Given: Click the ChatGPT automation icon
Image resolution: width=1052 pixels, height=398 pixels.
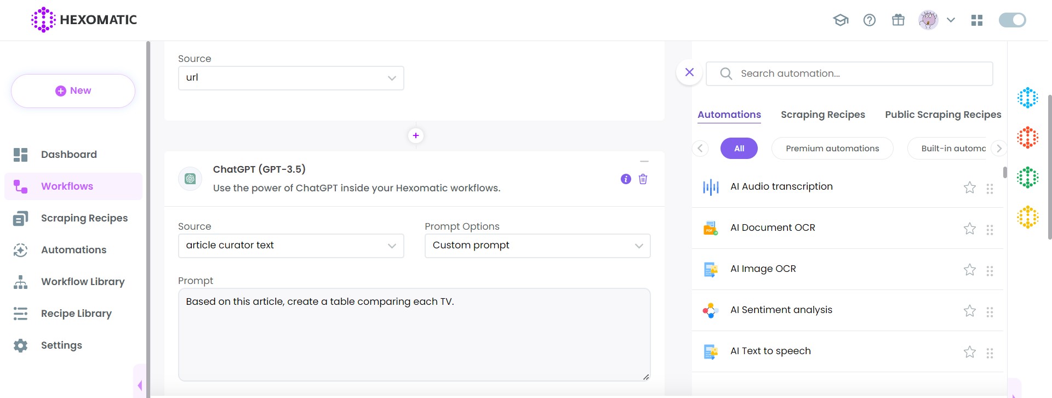Looking at the screenshot, I should 190,179.
